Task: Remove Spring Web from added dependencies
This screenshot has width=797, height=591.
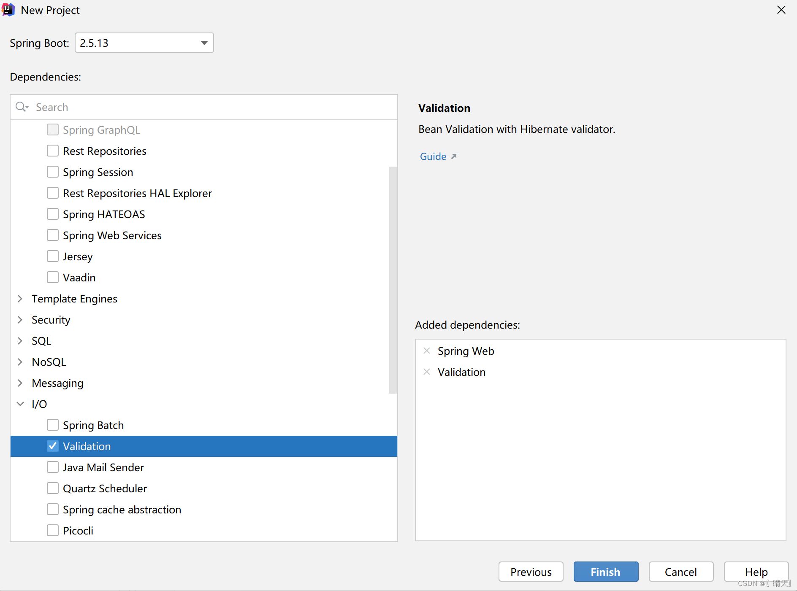Action: point(427,351)
